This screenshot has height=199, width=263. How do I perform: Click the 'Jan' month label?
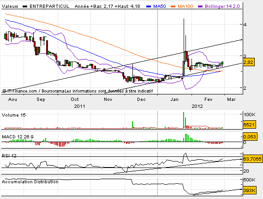tap(174, 99)
